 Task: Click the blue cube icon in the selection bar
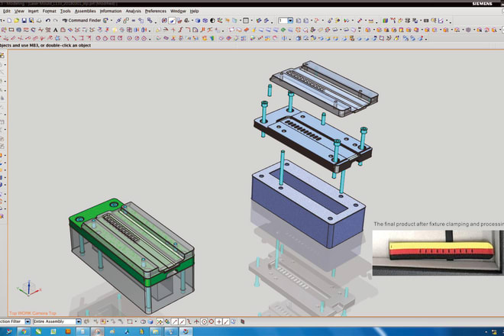(150, 321)
